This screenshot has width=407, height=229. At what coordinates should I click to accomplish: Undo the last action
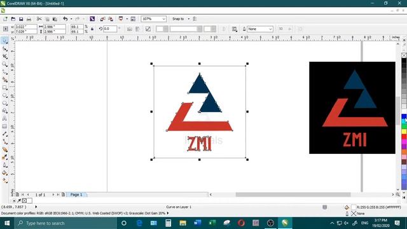pyautogui.click(x=65, y=19)
